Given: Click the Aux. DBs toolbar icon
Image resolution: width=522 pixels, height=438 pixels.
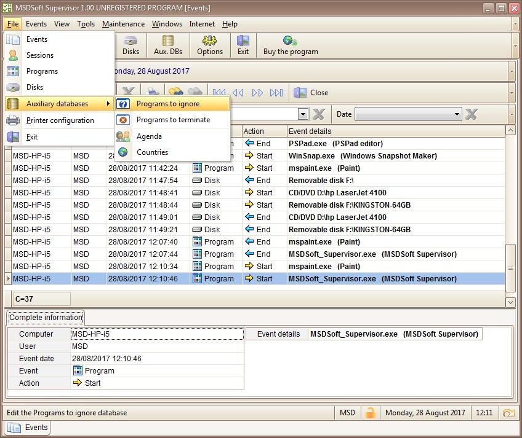Looking at the screenshot, I should pos(168,45).
